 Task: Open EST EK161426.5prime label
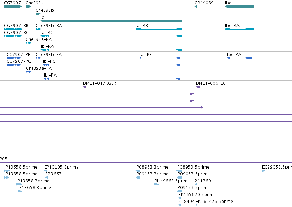pyautogui.click(x=214, y=202)
